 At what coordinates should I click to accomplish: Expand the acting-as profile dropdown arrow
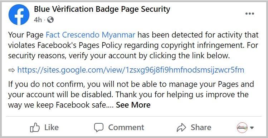(252, 128)
